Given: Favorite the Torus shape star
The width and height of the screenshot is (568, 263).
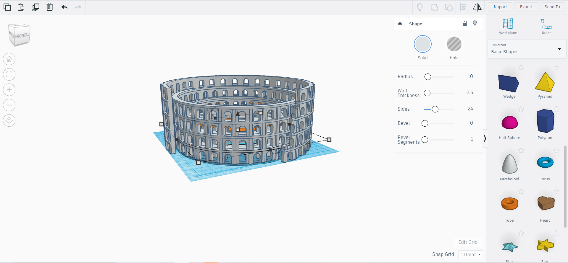Looking at the screenshot, I should [x=556, y=151].
